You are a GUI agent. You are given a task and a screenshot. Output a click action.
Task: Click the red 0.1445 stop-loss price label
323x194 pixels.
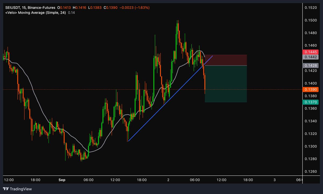point(311,52)
